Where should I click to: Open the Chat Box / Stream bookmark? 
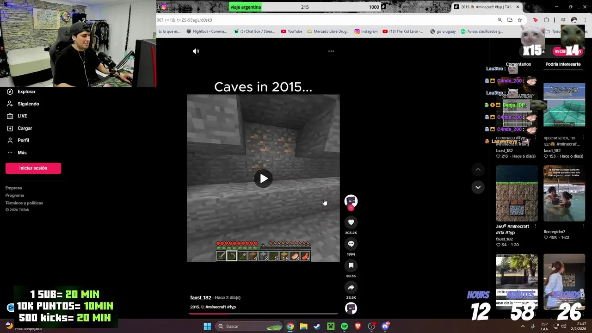(254, 31)
